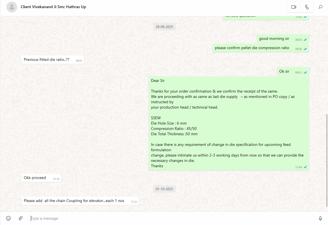Record a voice message with microphone icon
The width and height of the screenshot is (328, 225).
[320, 218]
